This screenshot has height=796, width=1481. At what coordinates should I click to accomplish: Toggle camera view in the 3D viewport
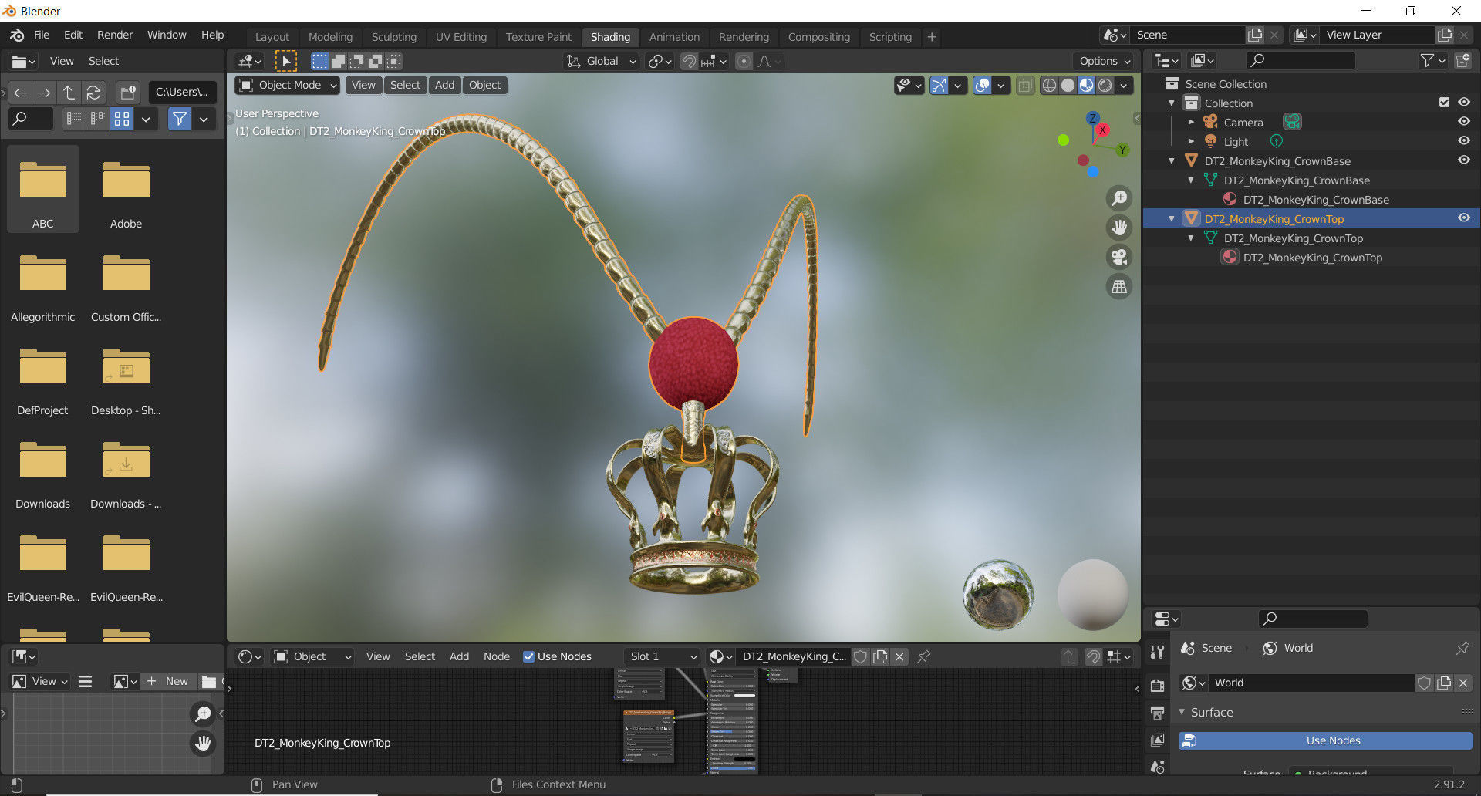pos(1118,257)
